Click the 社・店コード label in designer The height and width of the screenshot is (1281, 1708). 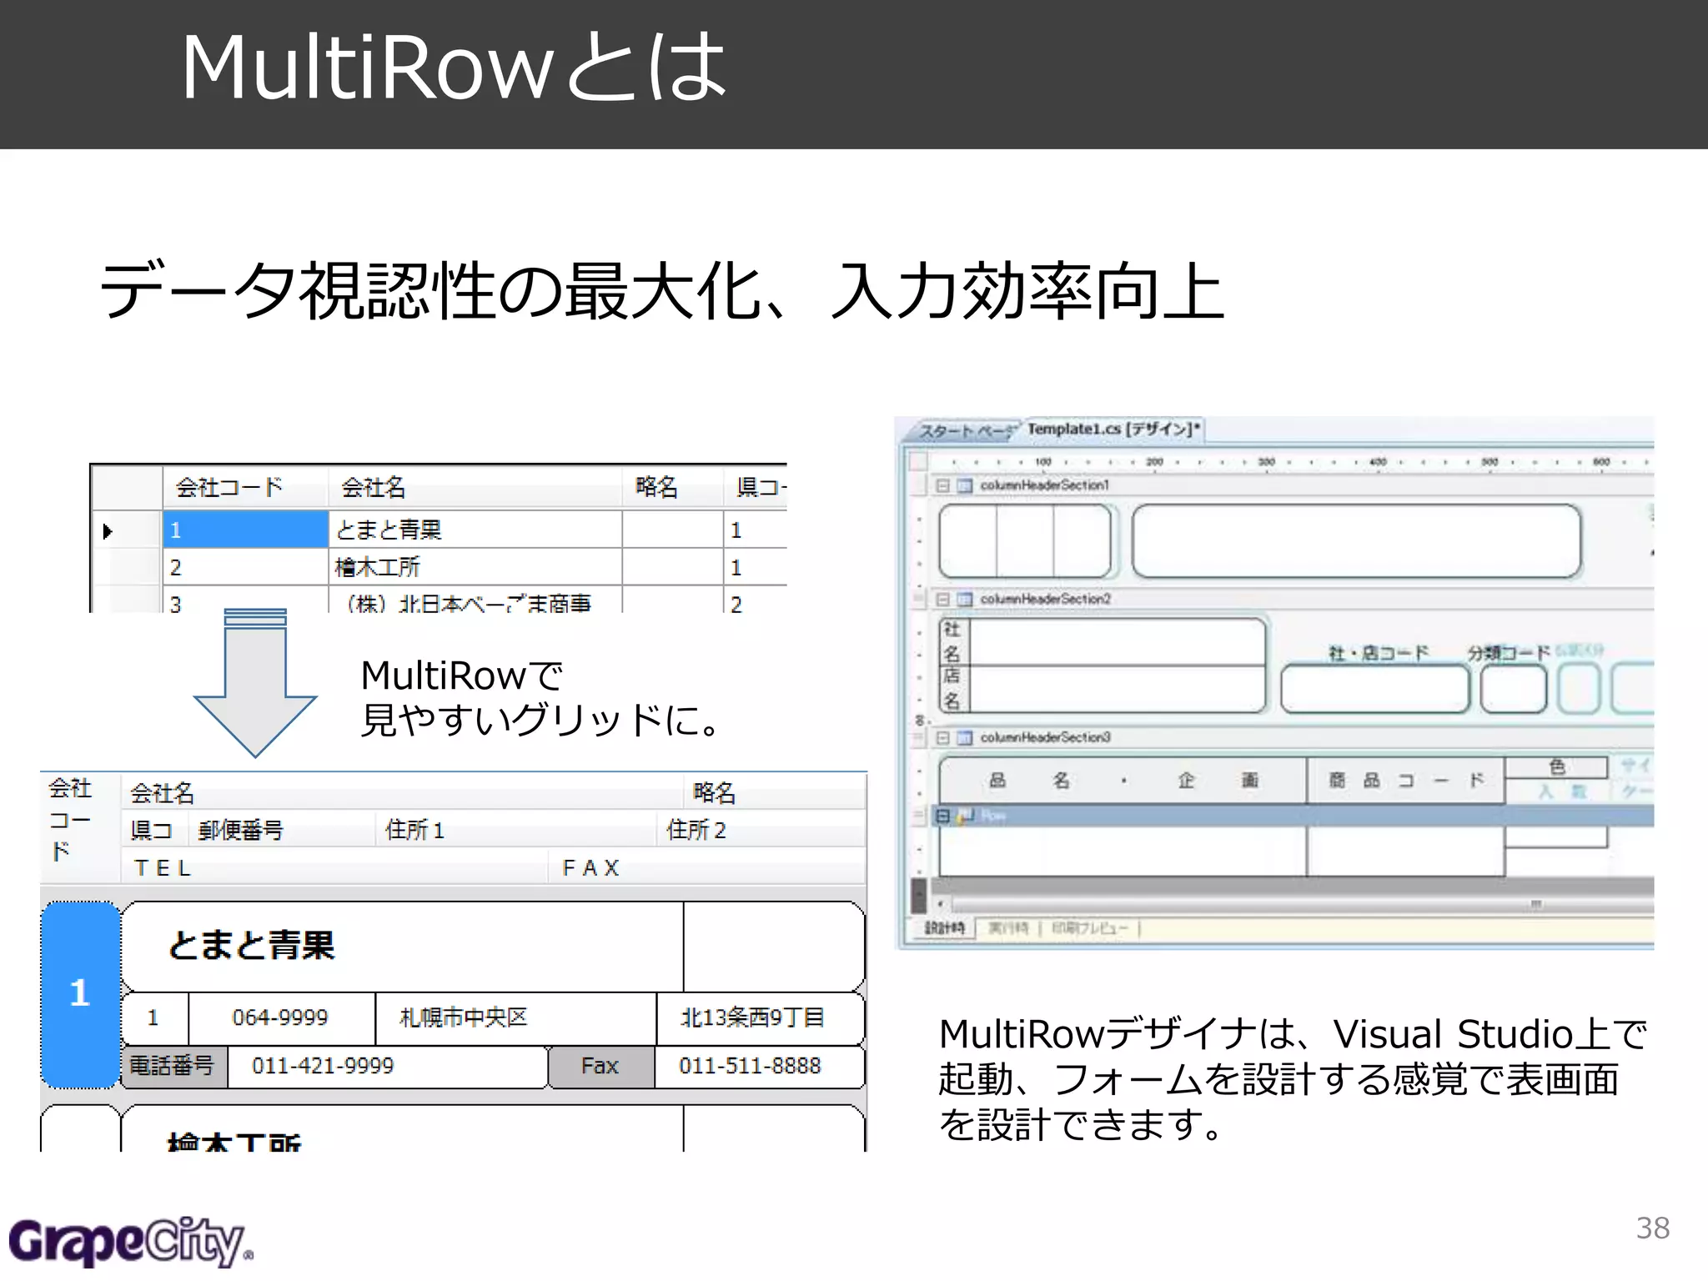click(x=1378, y=652)
